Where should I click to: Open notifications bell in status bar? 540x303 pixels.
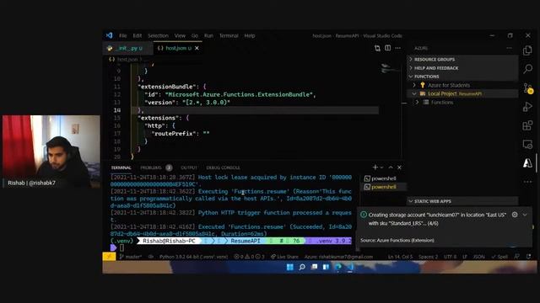[x=529, y=257]
